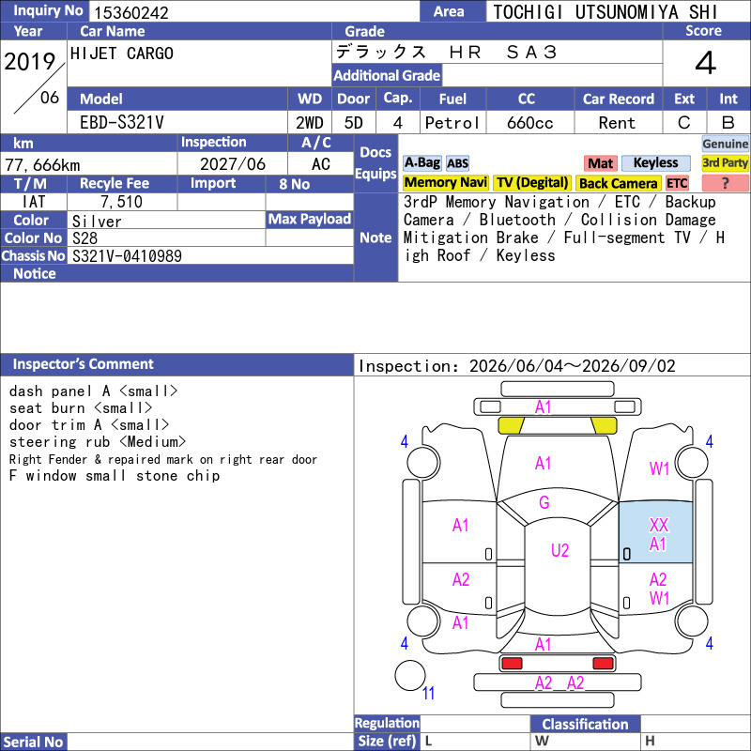Click the left yellow headlight on diagram
Viewport: 751px width, 751px height.
pos(511,425)
